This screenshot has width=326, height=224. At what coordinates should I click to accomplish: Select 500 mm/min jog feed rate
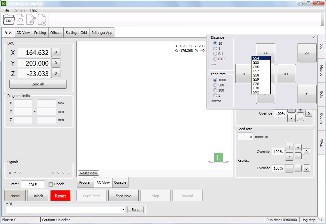[215, 85]
